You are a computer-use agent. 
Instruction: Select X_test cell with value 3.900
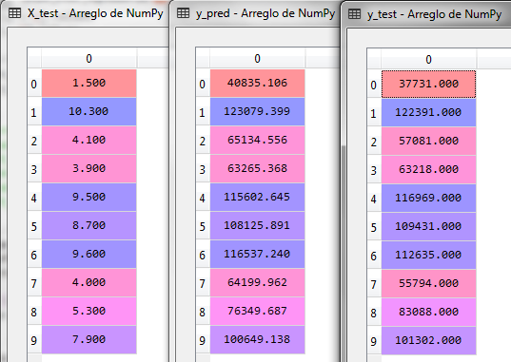[88, 168]
